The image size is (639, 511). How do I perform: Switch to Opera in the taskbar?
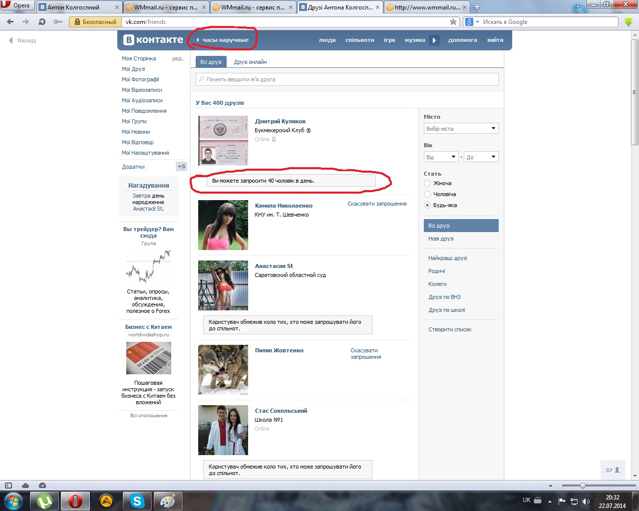(75, 501)
